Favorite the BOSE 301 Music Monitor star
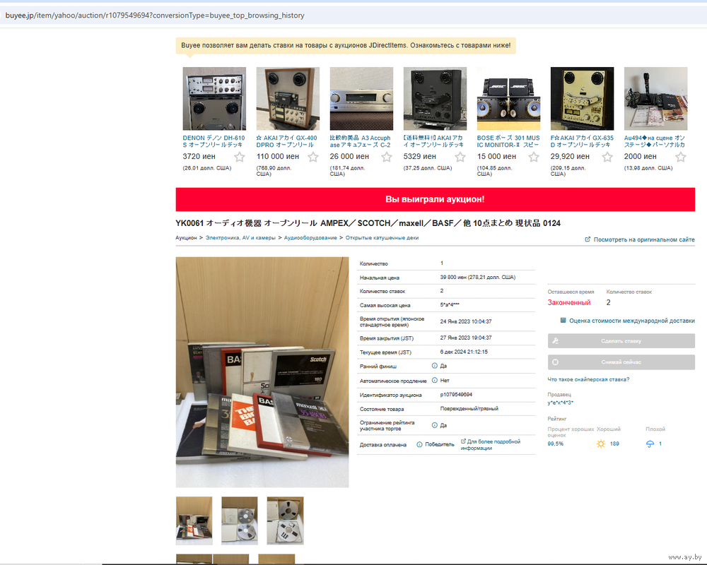The height and width of the screenshot is (565, 707). 534,157
